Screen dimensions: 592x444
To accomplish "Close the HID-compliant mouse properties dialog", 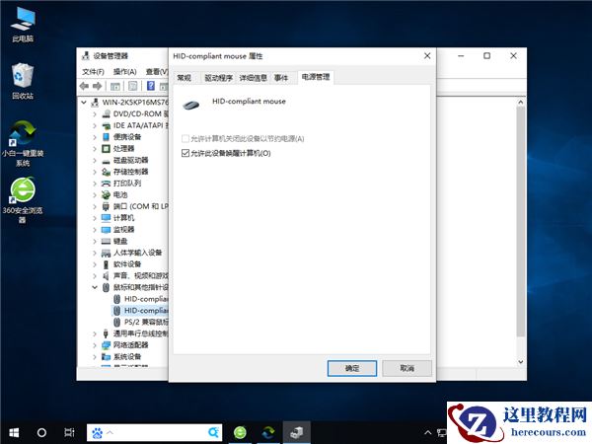I will [427, 56].
